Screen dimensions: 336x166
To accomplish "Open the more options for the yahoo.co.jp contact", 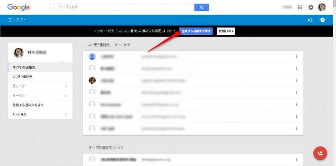I will (296, 104).
